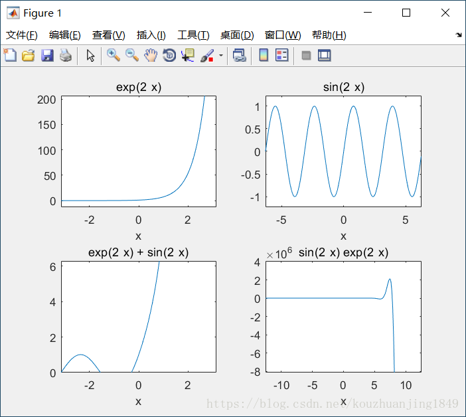
Task: Open the 工具(T) menu
Action: 193,35
